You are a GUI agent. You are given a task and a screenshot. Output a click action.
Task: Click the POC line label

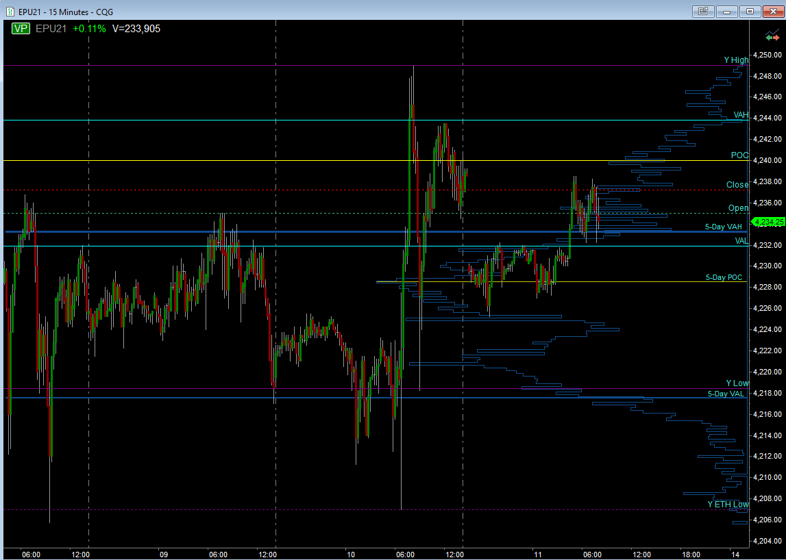tap(740, 155)
